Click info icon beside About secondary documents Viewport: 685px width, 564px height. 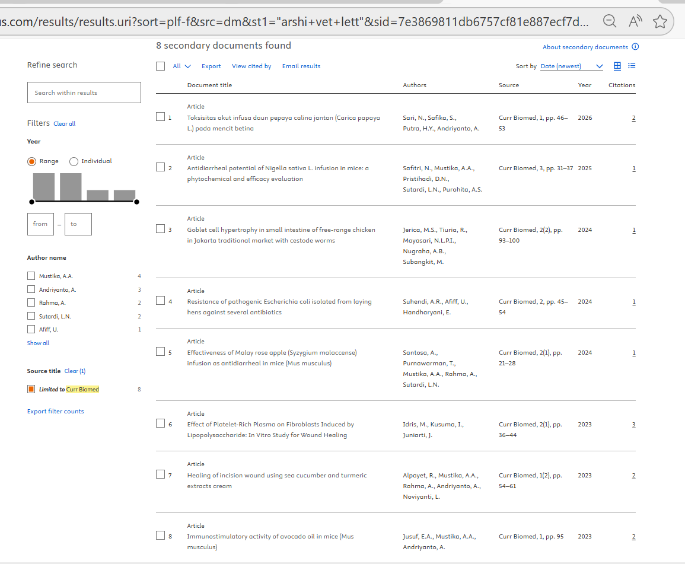[635, 47]
